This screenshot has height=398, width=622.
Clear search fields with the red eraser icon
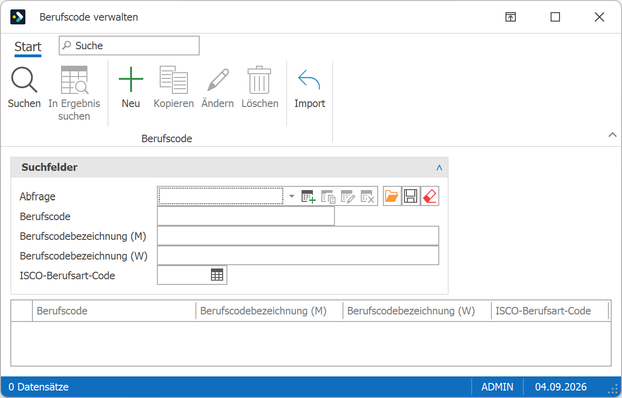coord(430,196)
